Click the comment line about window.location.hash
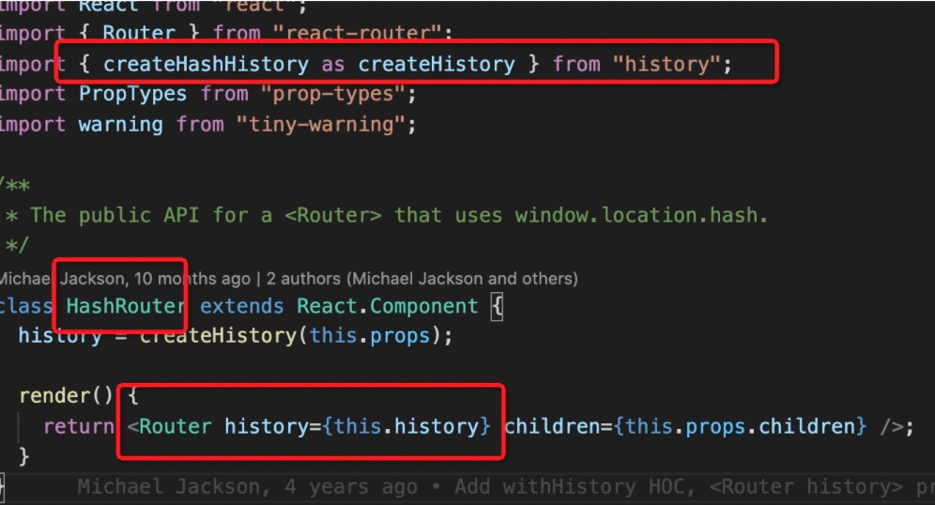The image size is (935, 505). pos(387,215)
